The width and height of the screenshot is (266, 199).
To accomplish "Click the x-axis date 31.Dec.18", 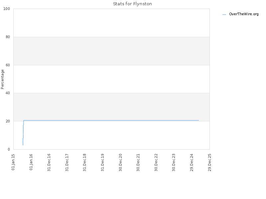I will pos(84,163).
